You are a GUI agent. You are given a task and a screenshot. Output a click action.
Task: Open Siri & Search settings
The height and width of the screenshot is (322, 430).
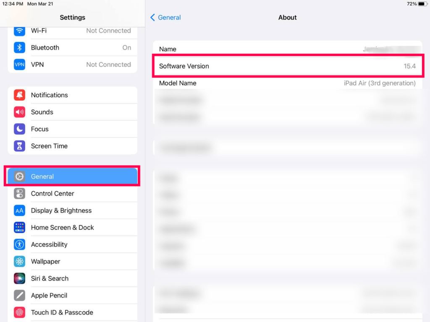tap(72, 278)
